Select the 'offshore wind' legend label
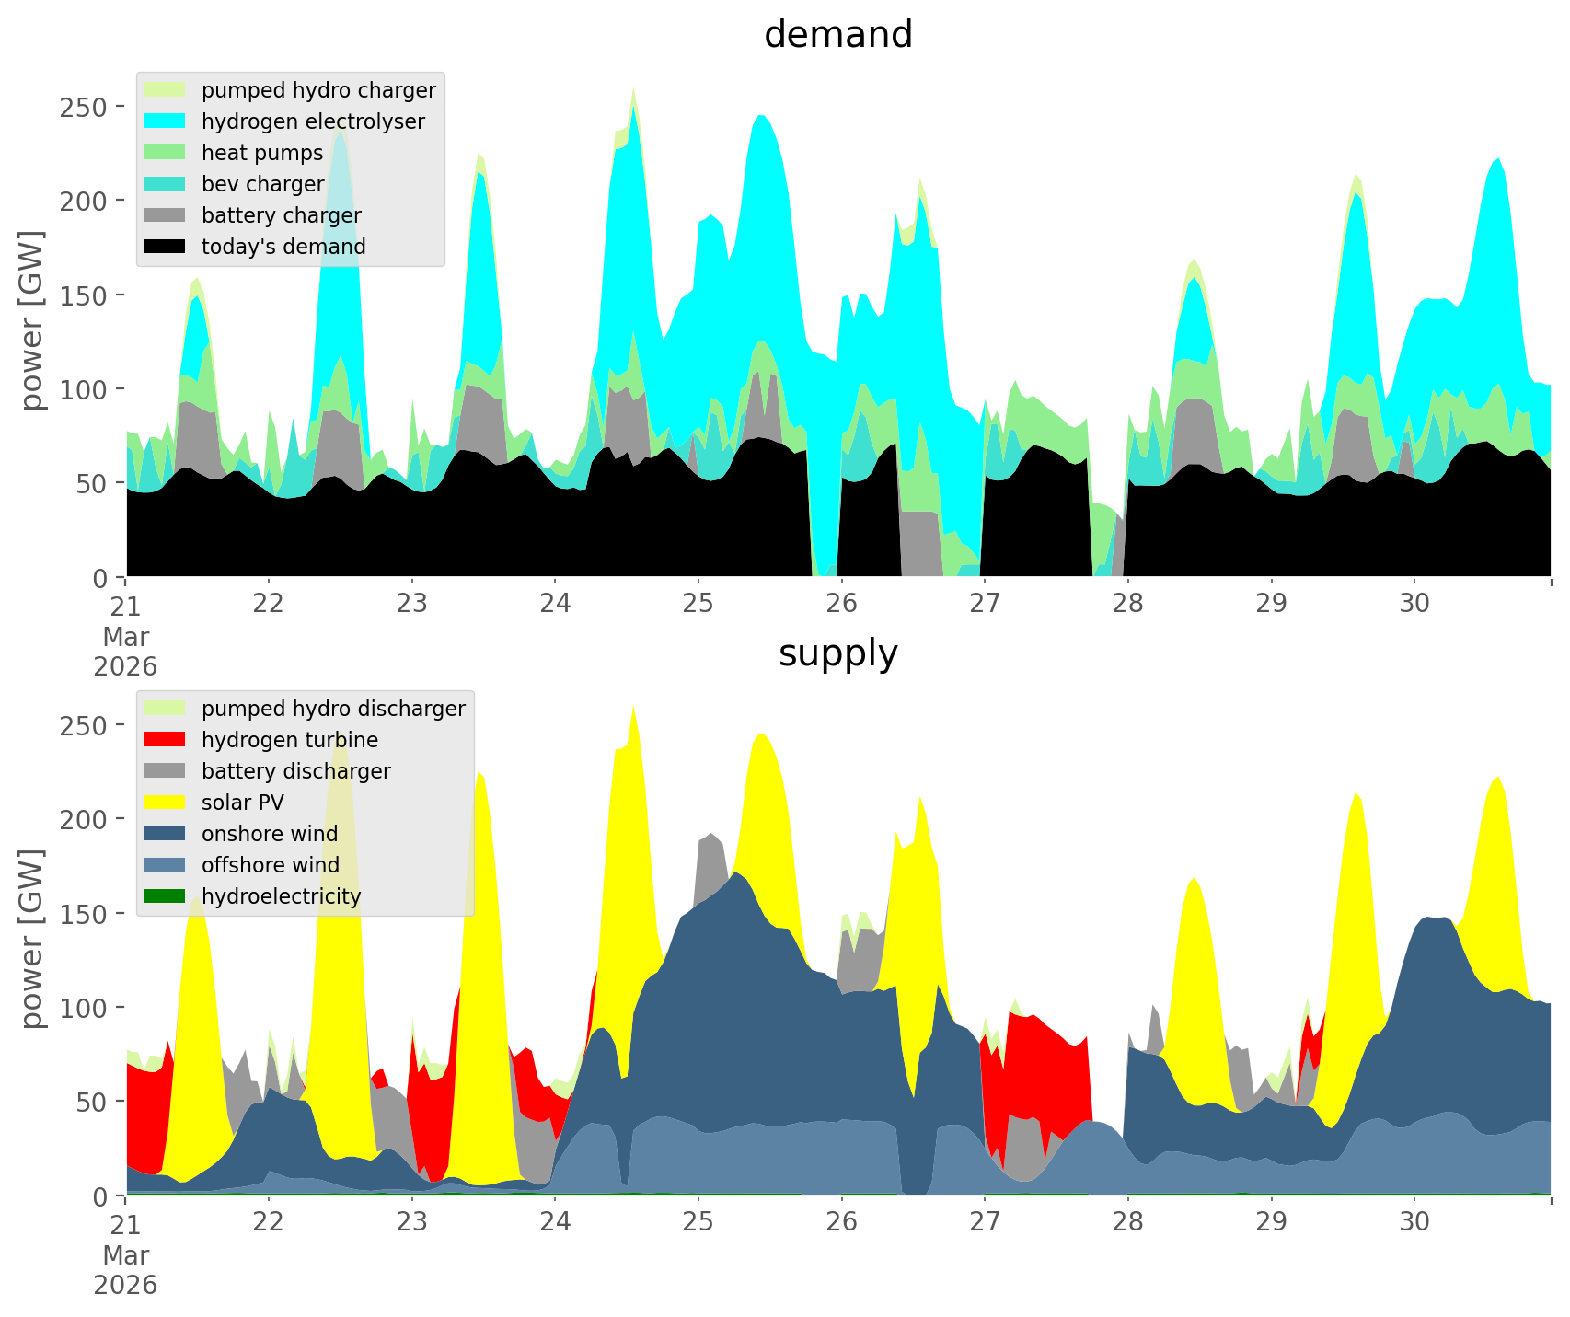Screen dimensions: 1570x1317 [270, 865]
